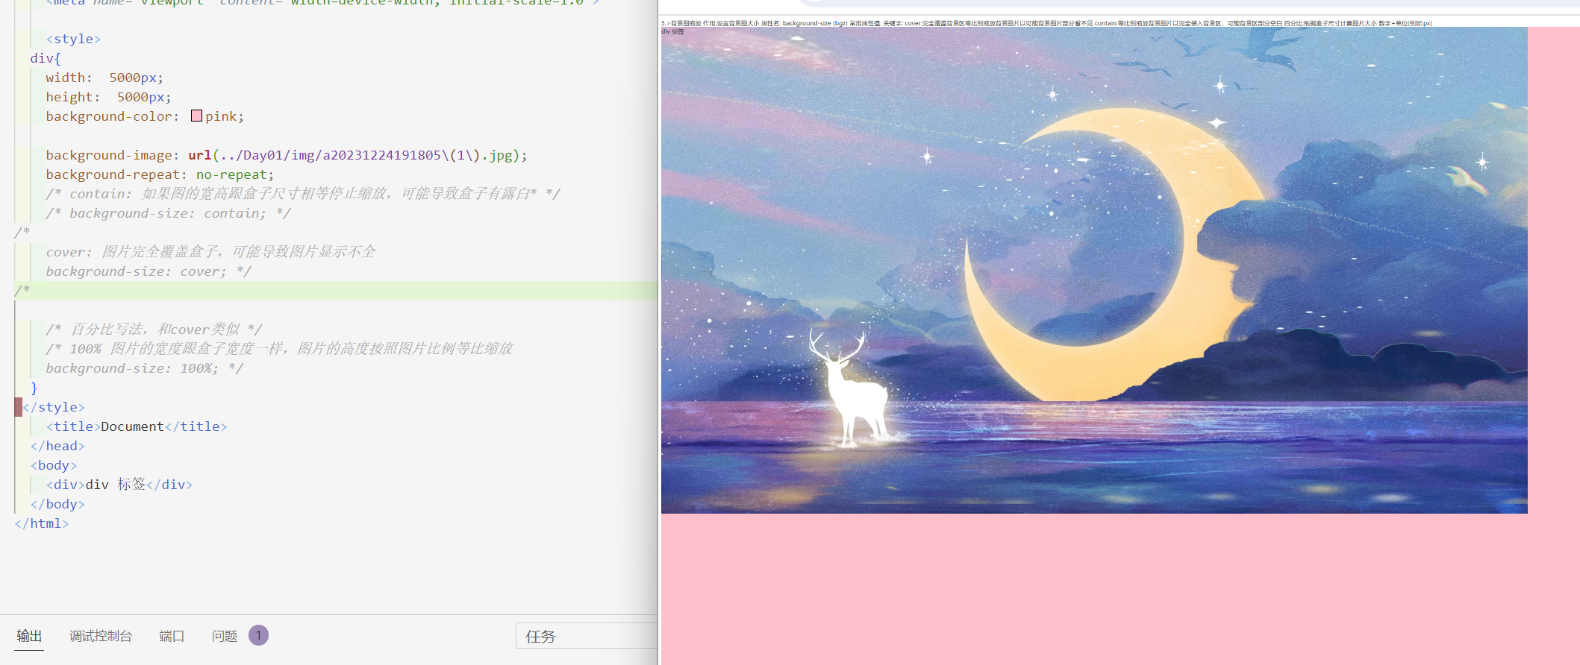The image size is (1580, 665).
Task: Click the commented 'background-size: contain;' line
Action: pos(168,213)
